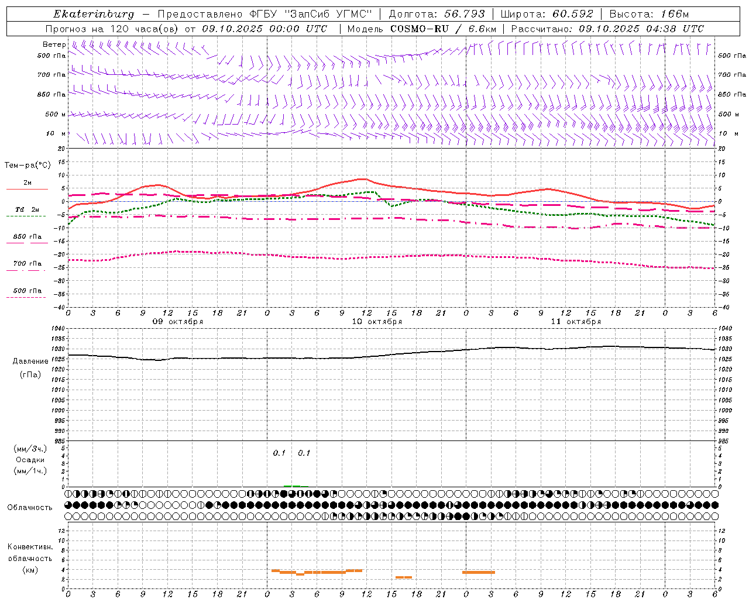Screen dimensions: 749x599
Task: Select the "Модель COSMO-RU / 6.6км" text
Action: pyautogui.click(x=422, y=29)
